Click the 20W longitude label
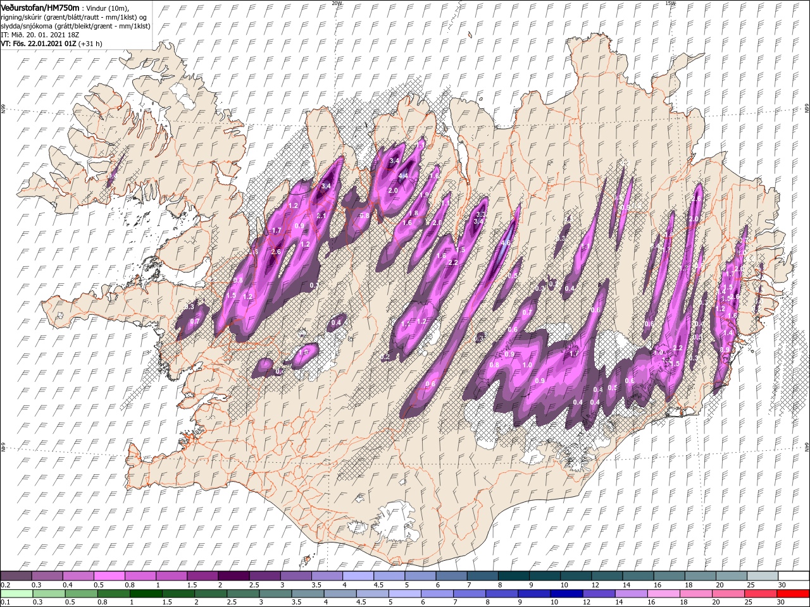 pyautogui.click(x=336, y=3)
